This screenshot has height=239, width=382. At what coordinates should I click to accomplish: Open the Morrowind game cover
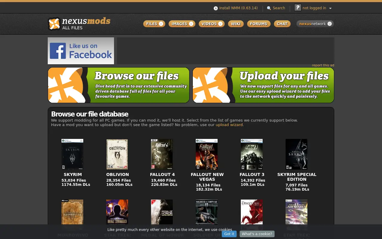pyautogui.click(x=72, y=212)
